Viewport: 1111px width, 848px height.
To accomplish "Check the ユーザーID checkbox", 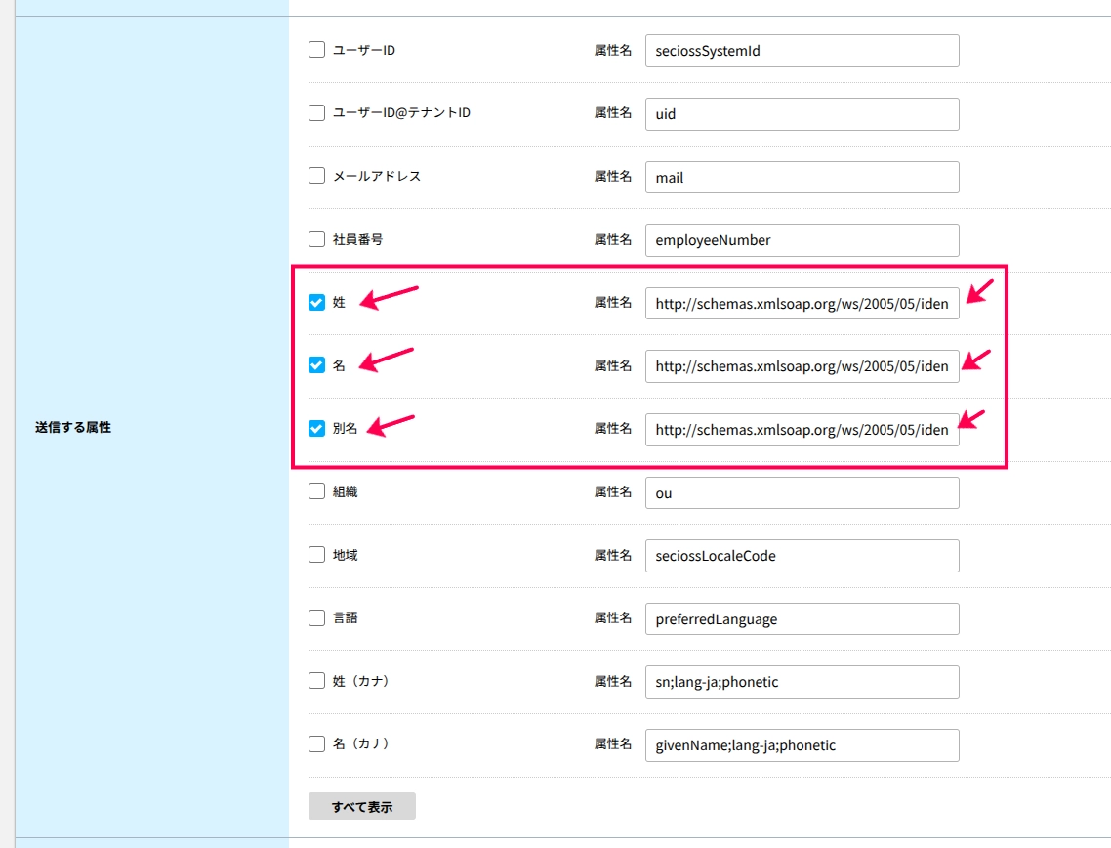I will point(316,50).
